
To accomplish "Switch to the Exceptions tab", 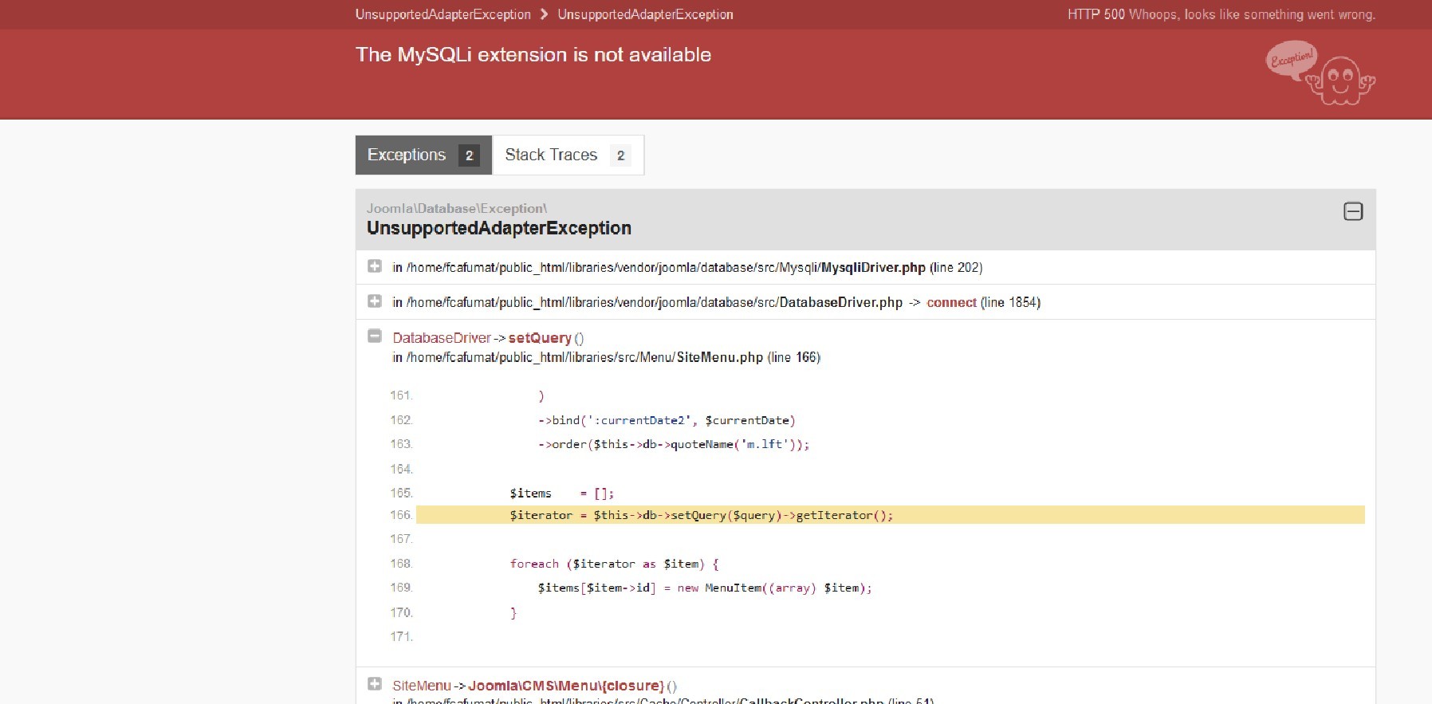I will [x=407, y=155].
